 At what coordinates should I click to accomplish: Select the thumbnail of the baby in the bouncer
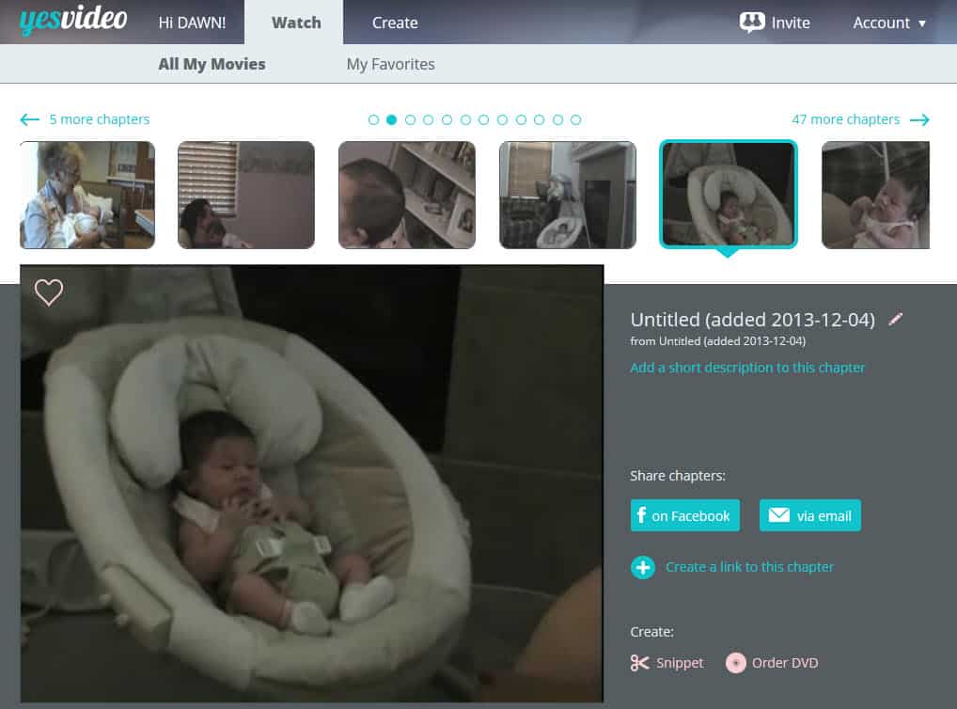(728, 194)
